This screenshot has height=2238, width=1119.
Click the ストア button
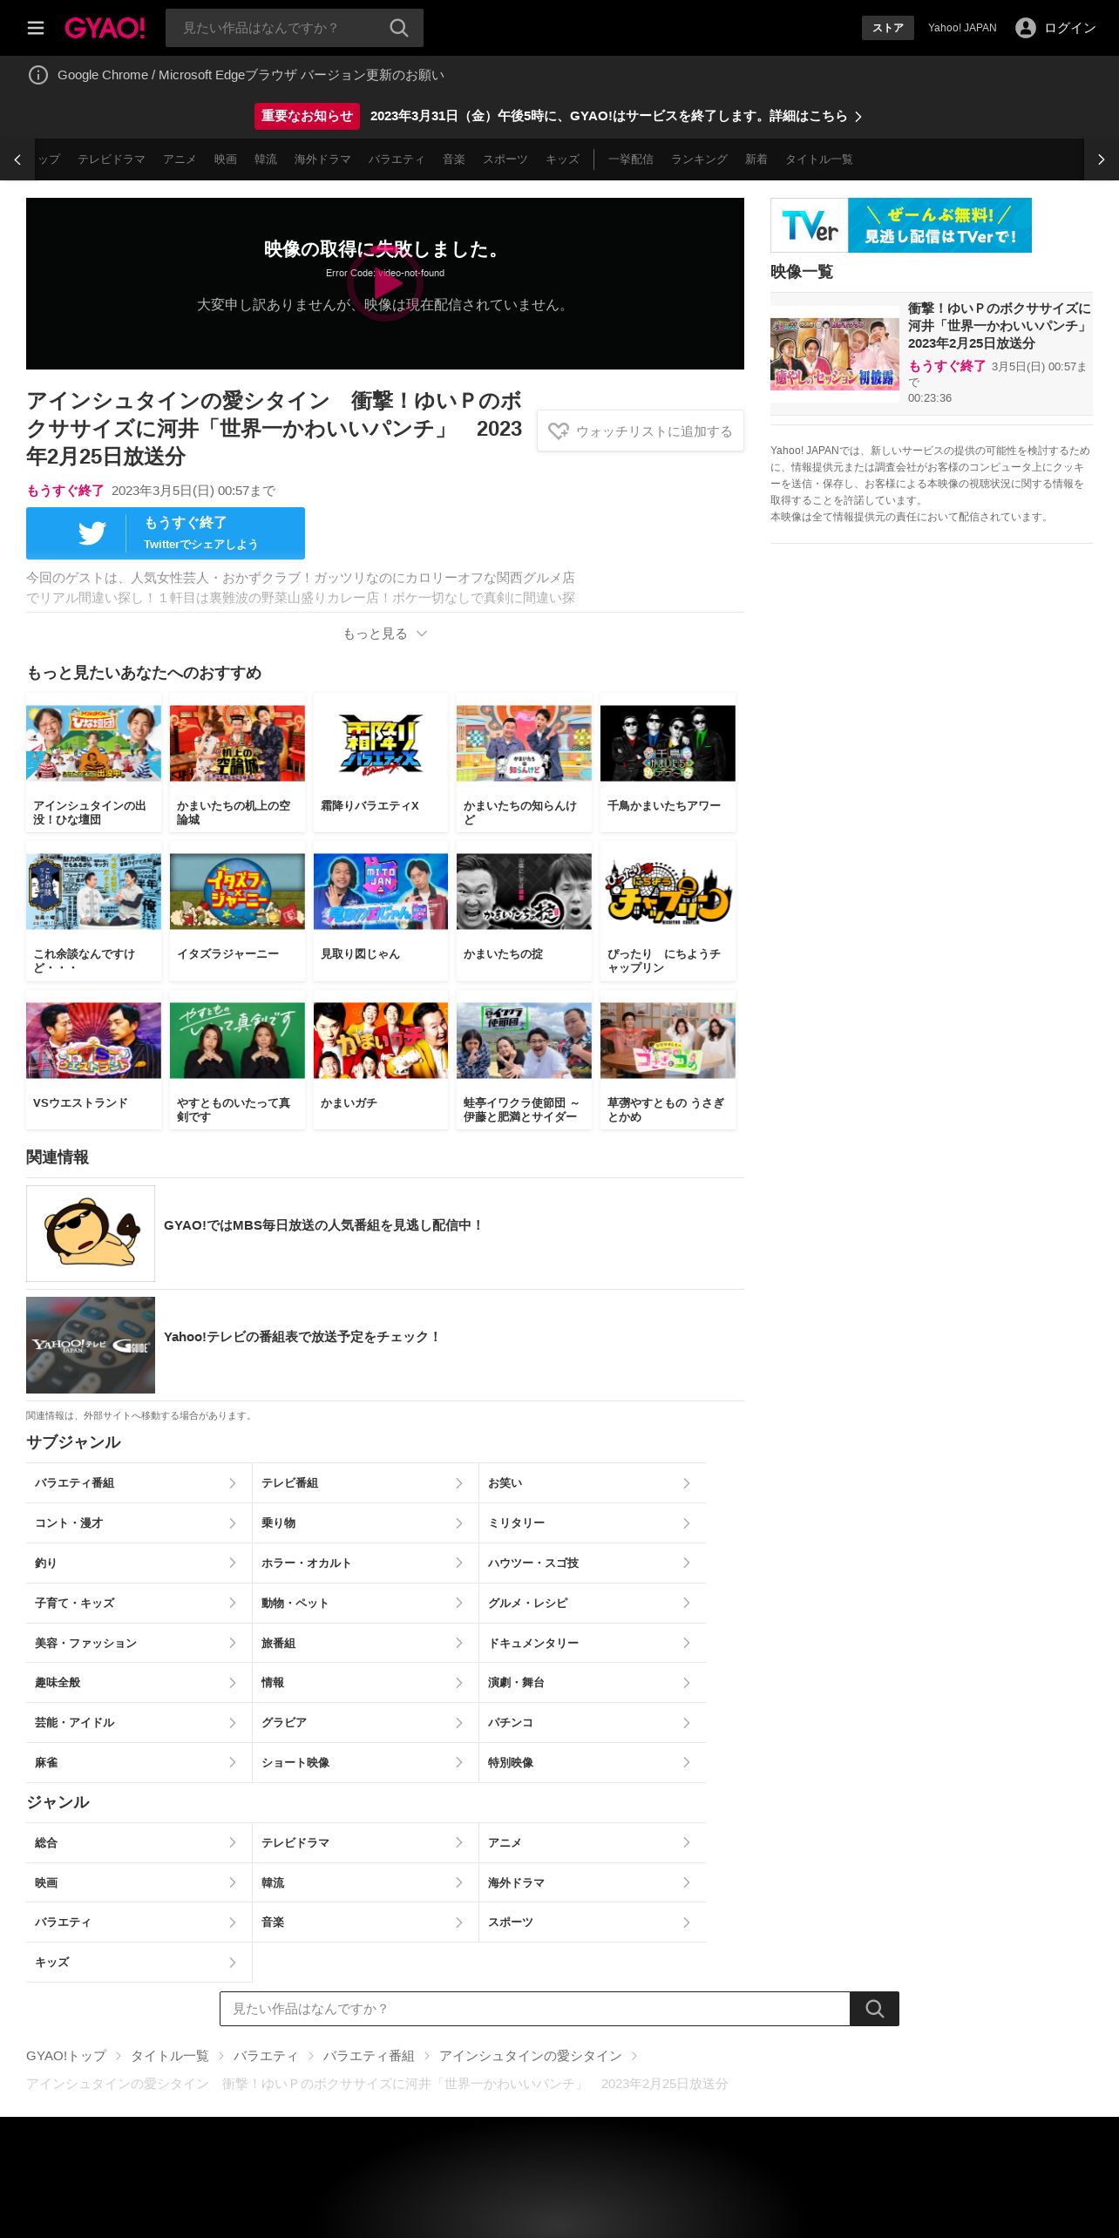tap(888, 28)
